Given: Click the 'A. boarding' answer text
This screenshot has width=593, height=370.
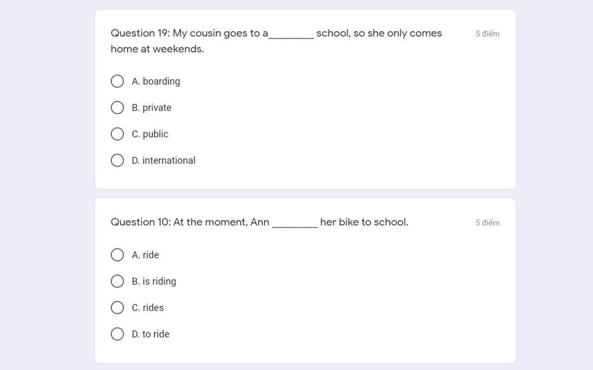Looking at the screenshot, I should point(156,81).
